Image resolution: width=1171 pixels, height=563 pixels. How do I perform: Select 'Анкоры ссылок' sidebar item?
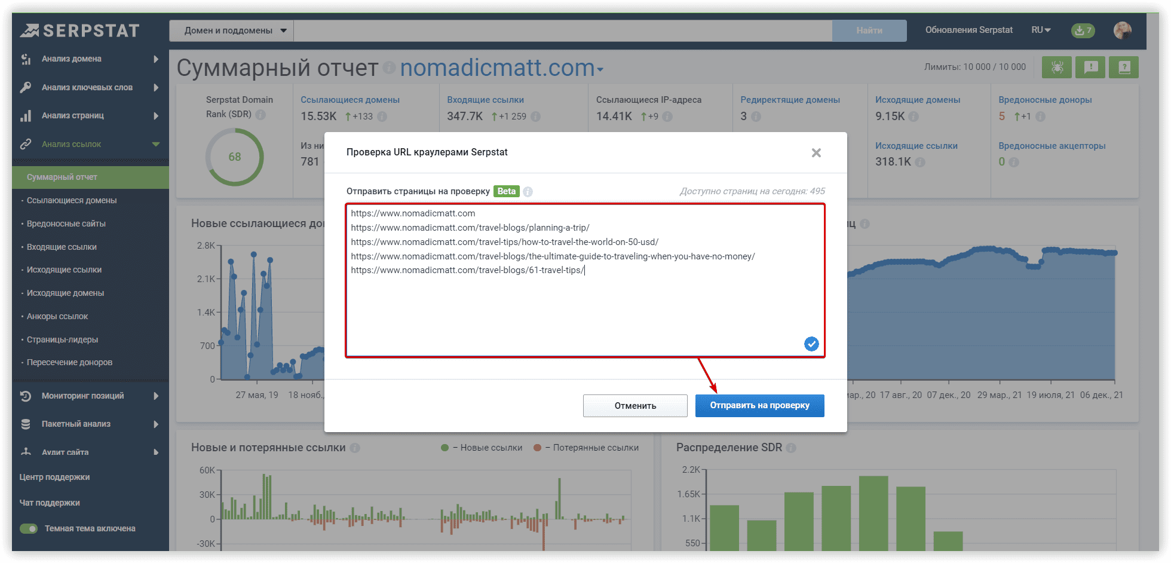57,316
